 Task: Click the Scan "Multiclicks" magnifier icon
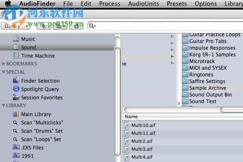click(15, 122)
